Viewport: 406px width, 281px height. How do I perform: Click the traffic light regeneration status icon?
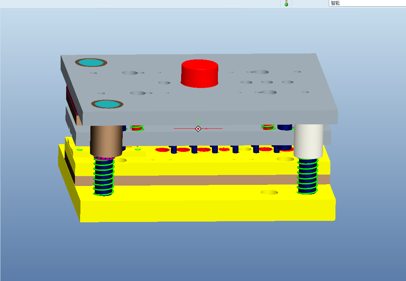pos(286,3)
